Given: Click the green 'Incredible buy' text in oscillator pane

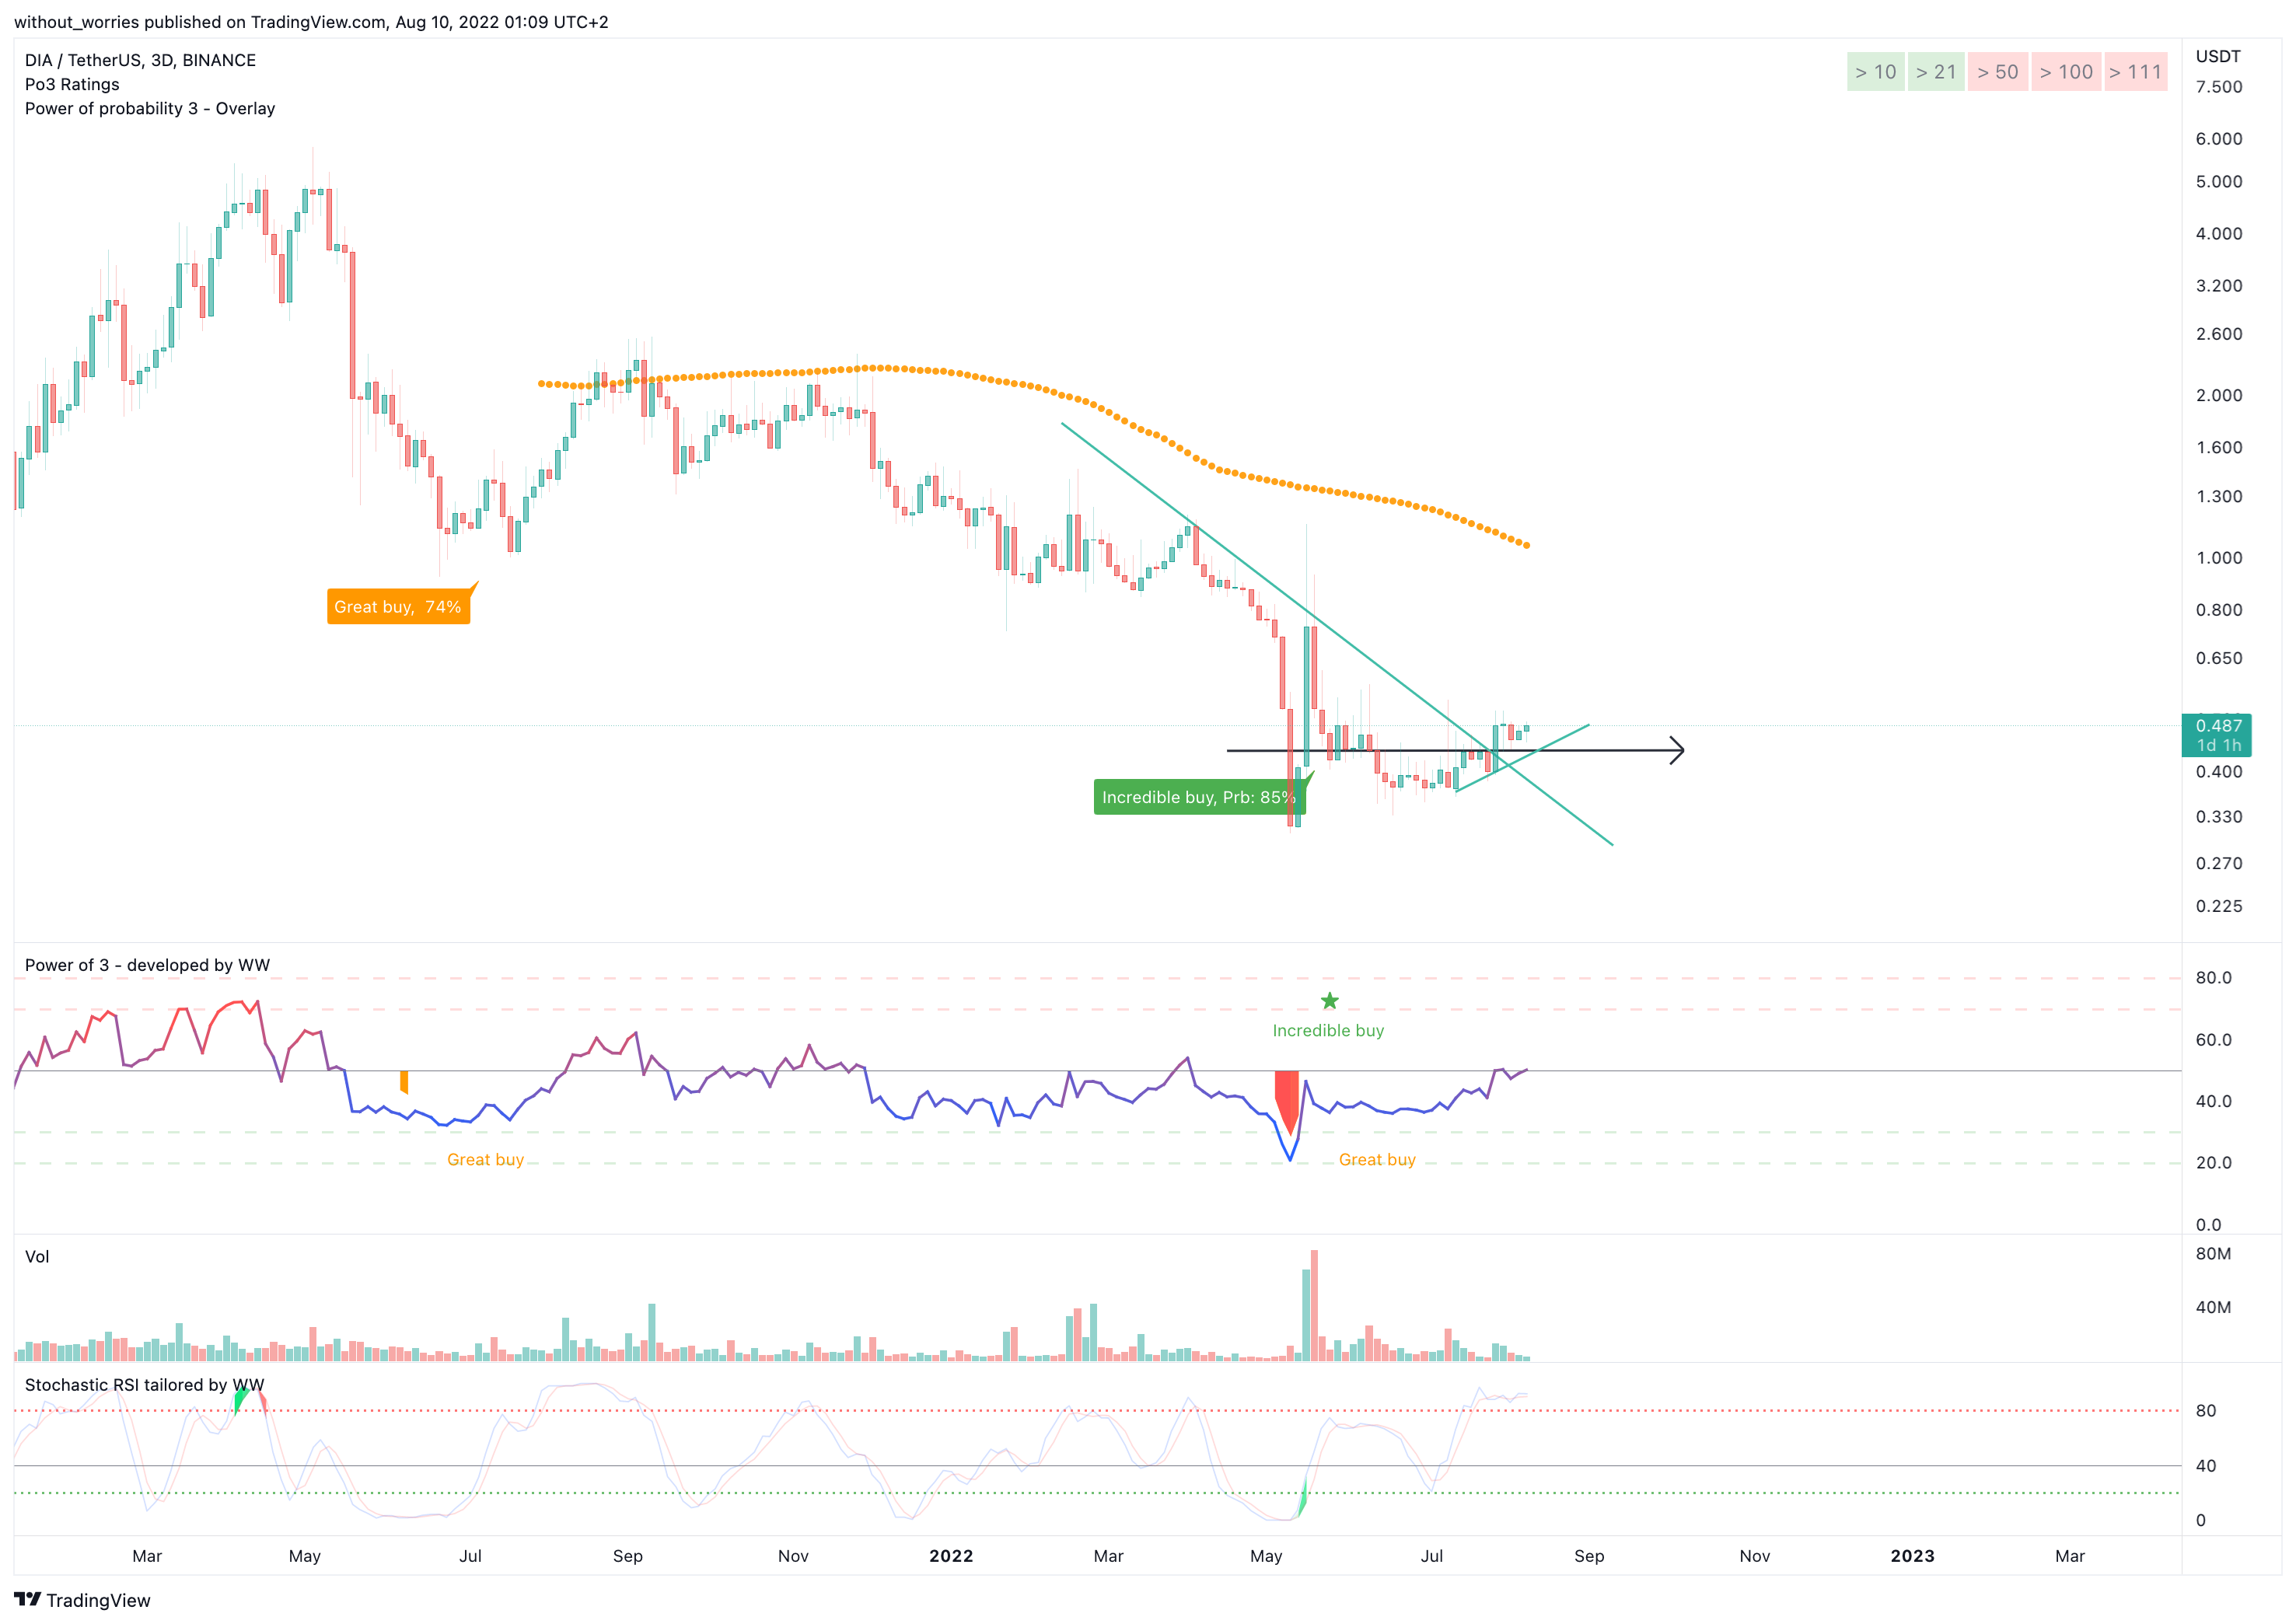Looking at the screenshot, I should 1328,1030.
